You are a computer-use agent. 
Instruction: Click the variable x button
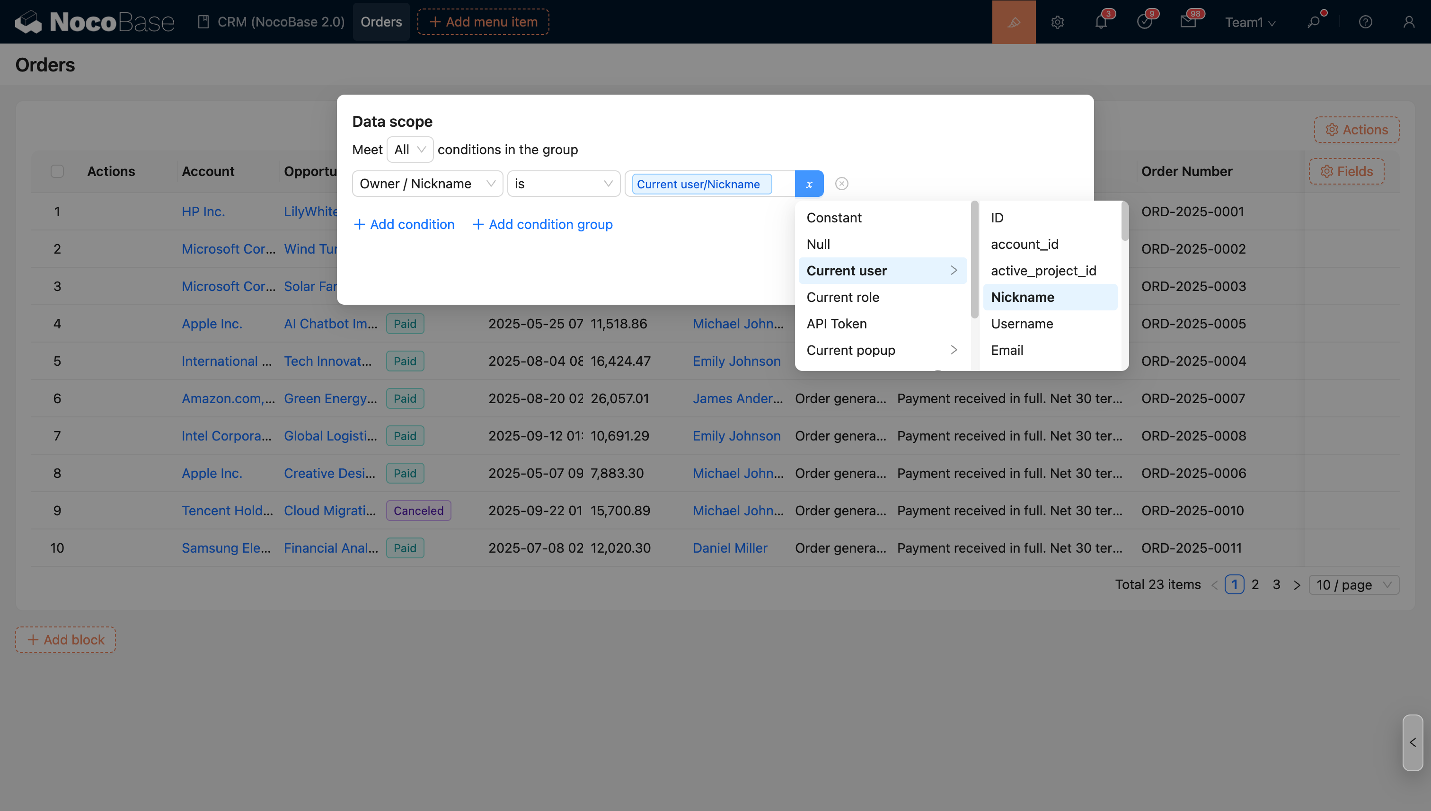[809, 184]
